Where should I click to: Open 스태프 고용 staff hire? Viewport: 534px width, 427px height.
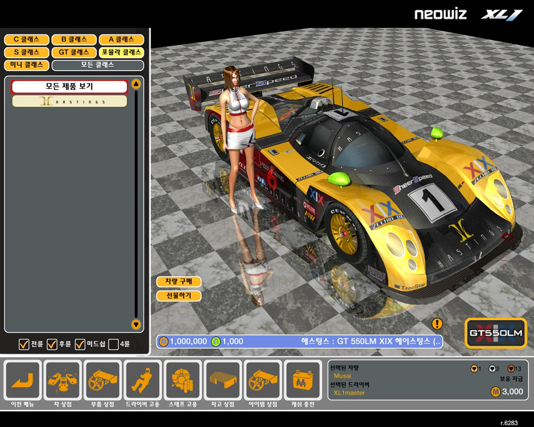pyautogui.click(x=183, y=380)
